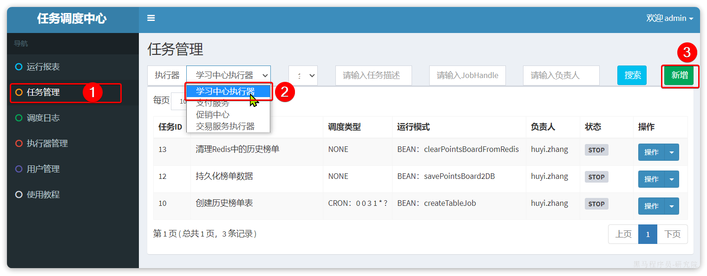Open 任务管理 in the navigation
The width and height of the screenshot is (707, 276).
click(73, 92)
